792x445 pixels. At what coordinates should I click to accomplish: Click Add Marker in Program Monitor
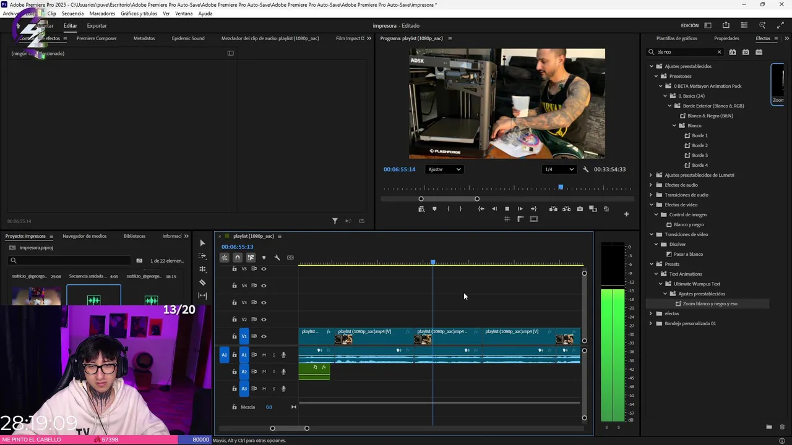434,209
